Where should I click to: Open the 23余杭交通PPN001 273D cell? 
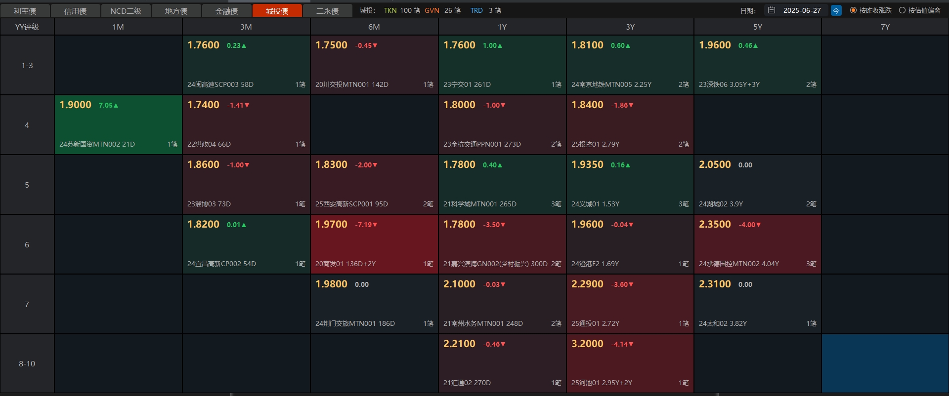[502, 125]
